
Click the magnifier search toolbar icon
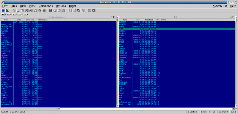(x=55, y=11)
